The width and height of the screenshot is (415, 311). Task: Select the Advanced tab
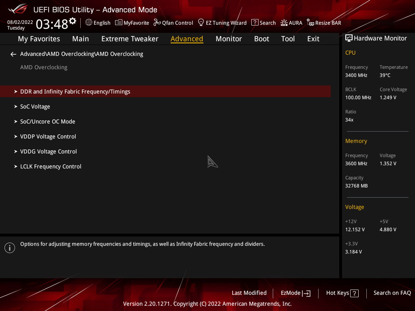click(187, 39)
